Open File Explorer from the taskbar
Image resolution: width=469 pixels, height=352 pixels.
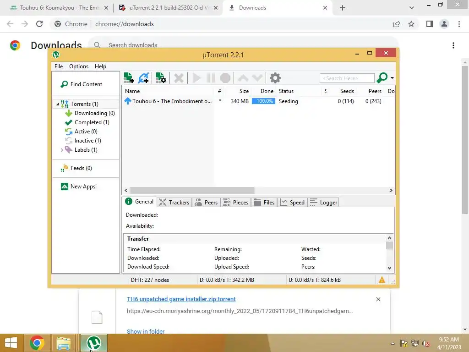pos(64,343)
